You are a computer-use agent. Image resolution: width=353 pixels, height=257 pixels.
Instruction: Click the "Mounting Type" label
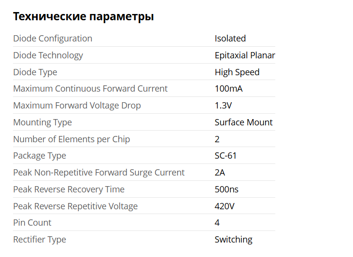[42, 122]
